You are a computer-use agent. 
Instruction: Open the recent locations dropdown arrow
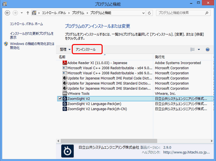point(22,13)
